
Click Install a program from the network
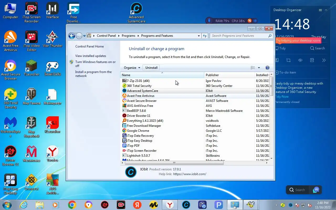93,74
